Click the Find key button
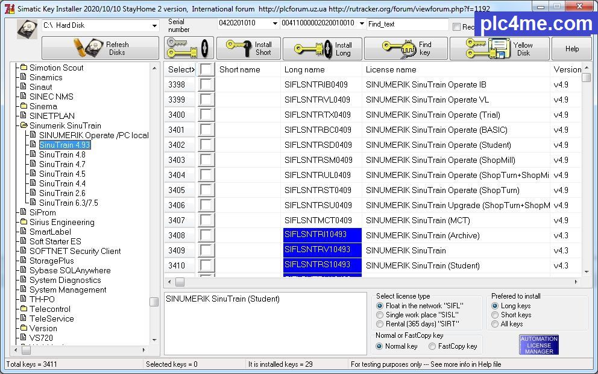Screen dimensions: 598x374 [406, 48]
